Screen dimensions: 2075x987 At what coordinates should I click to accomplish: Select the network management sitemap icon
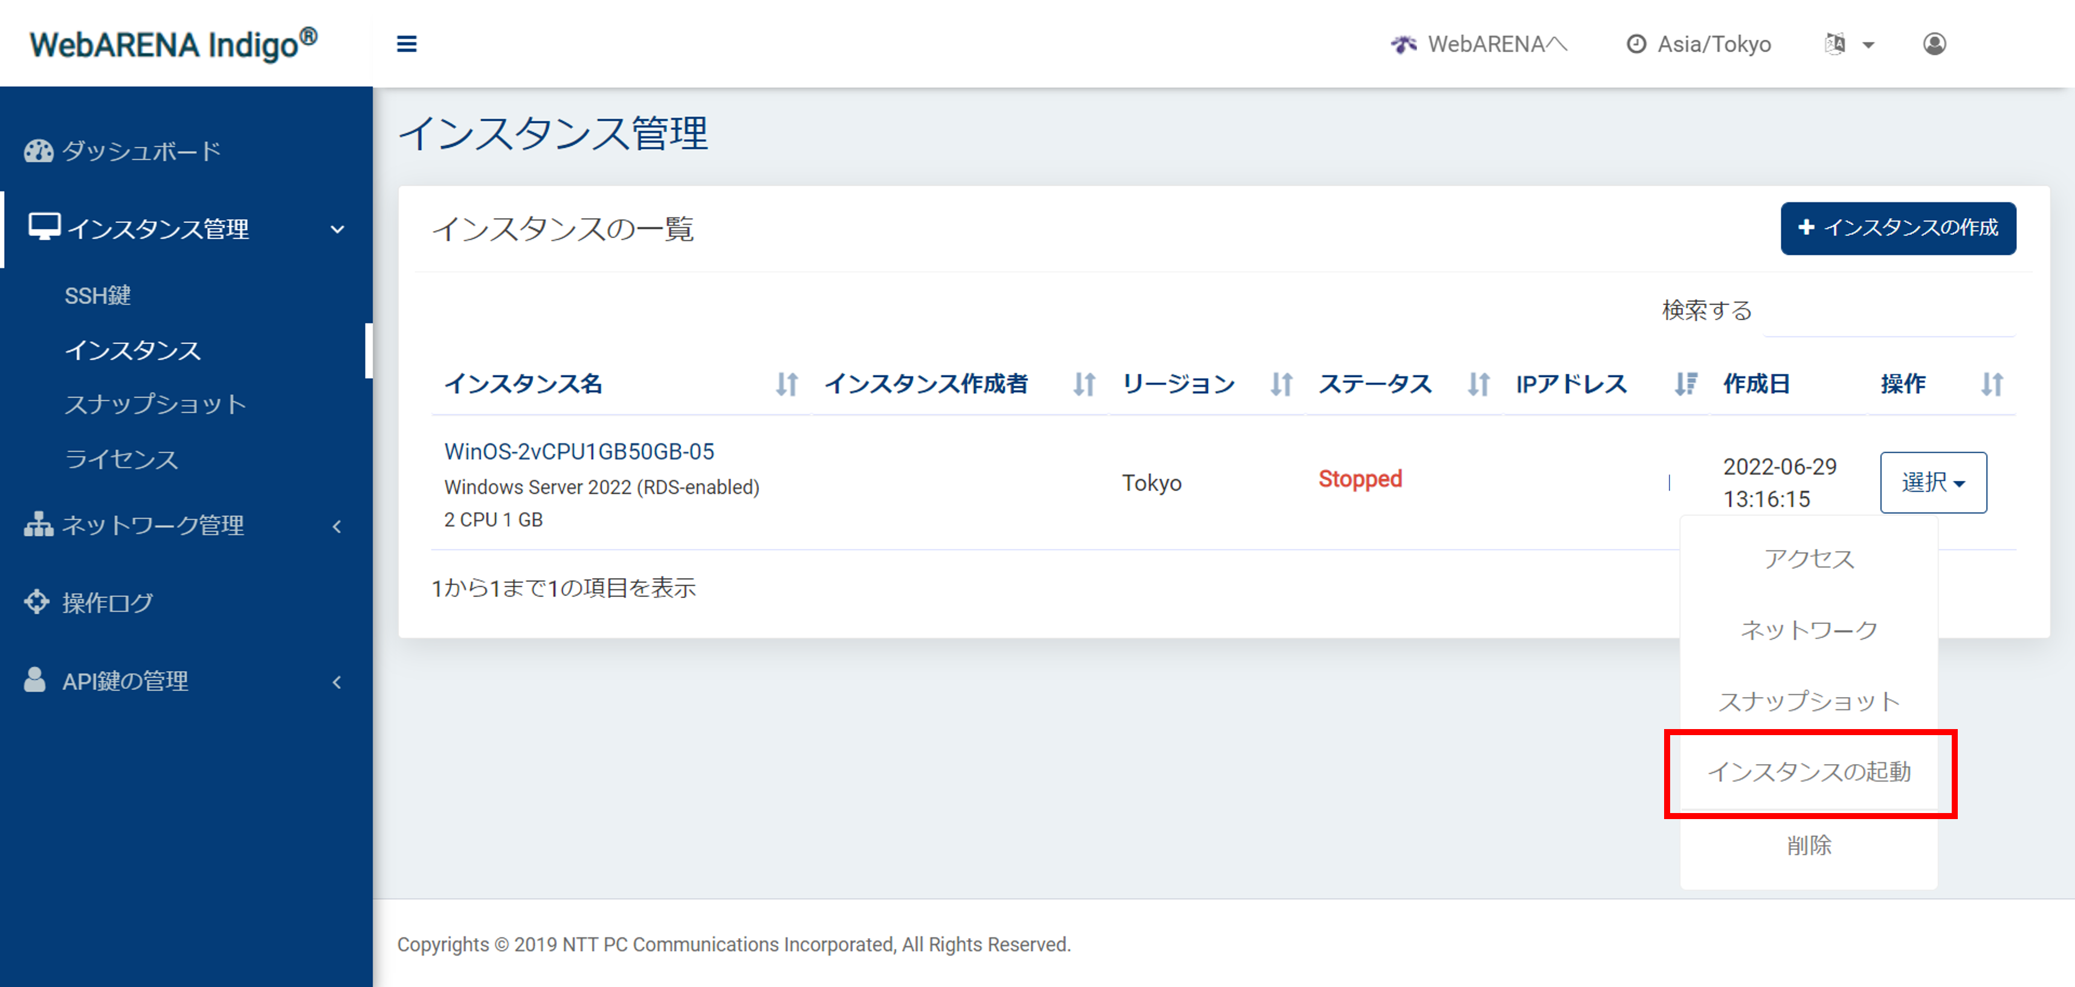pos(38,525)
